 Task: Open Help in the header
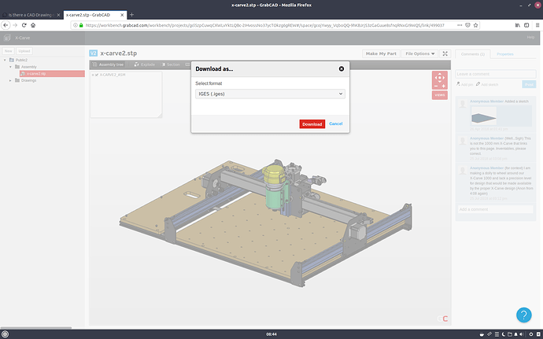click(530, 38)
